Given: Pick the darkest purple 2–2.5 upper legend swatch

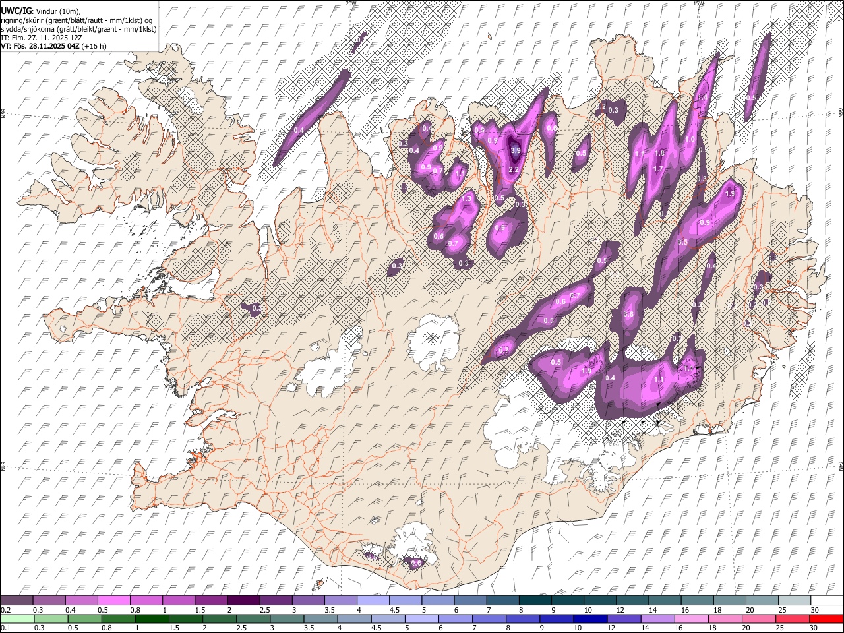Looking at the screenshot, I should pyautogui.click(x=243, y=601).
